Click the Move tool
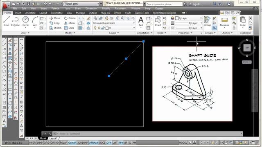262x147 pixels. click(55, 18)
